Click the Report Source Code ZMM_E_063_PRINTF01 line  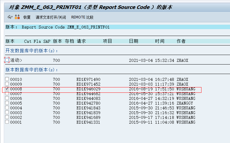66,27
